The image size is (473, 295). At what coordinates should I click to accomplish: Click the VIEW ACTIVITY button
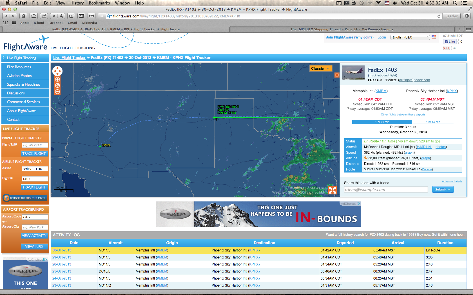34,235
